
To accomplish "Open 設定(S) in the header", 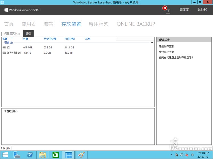I will click(185, 10).
